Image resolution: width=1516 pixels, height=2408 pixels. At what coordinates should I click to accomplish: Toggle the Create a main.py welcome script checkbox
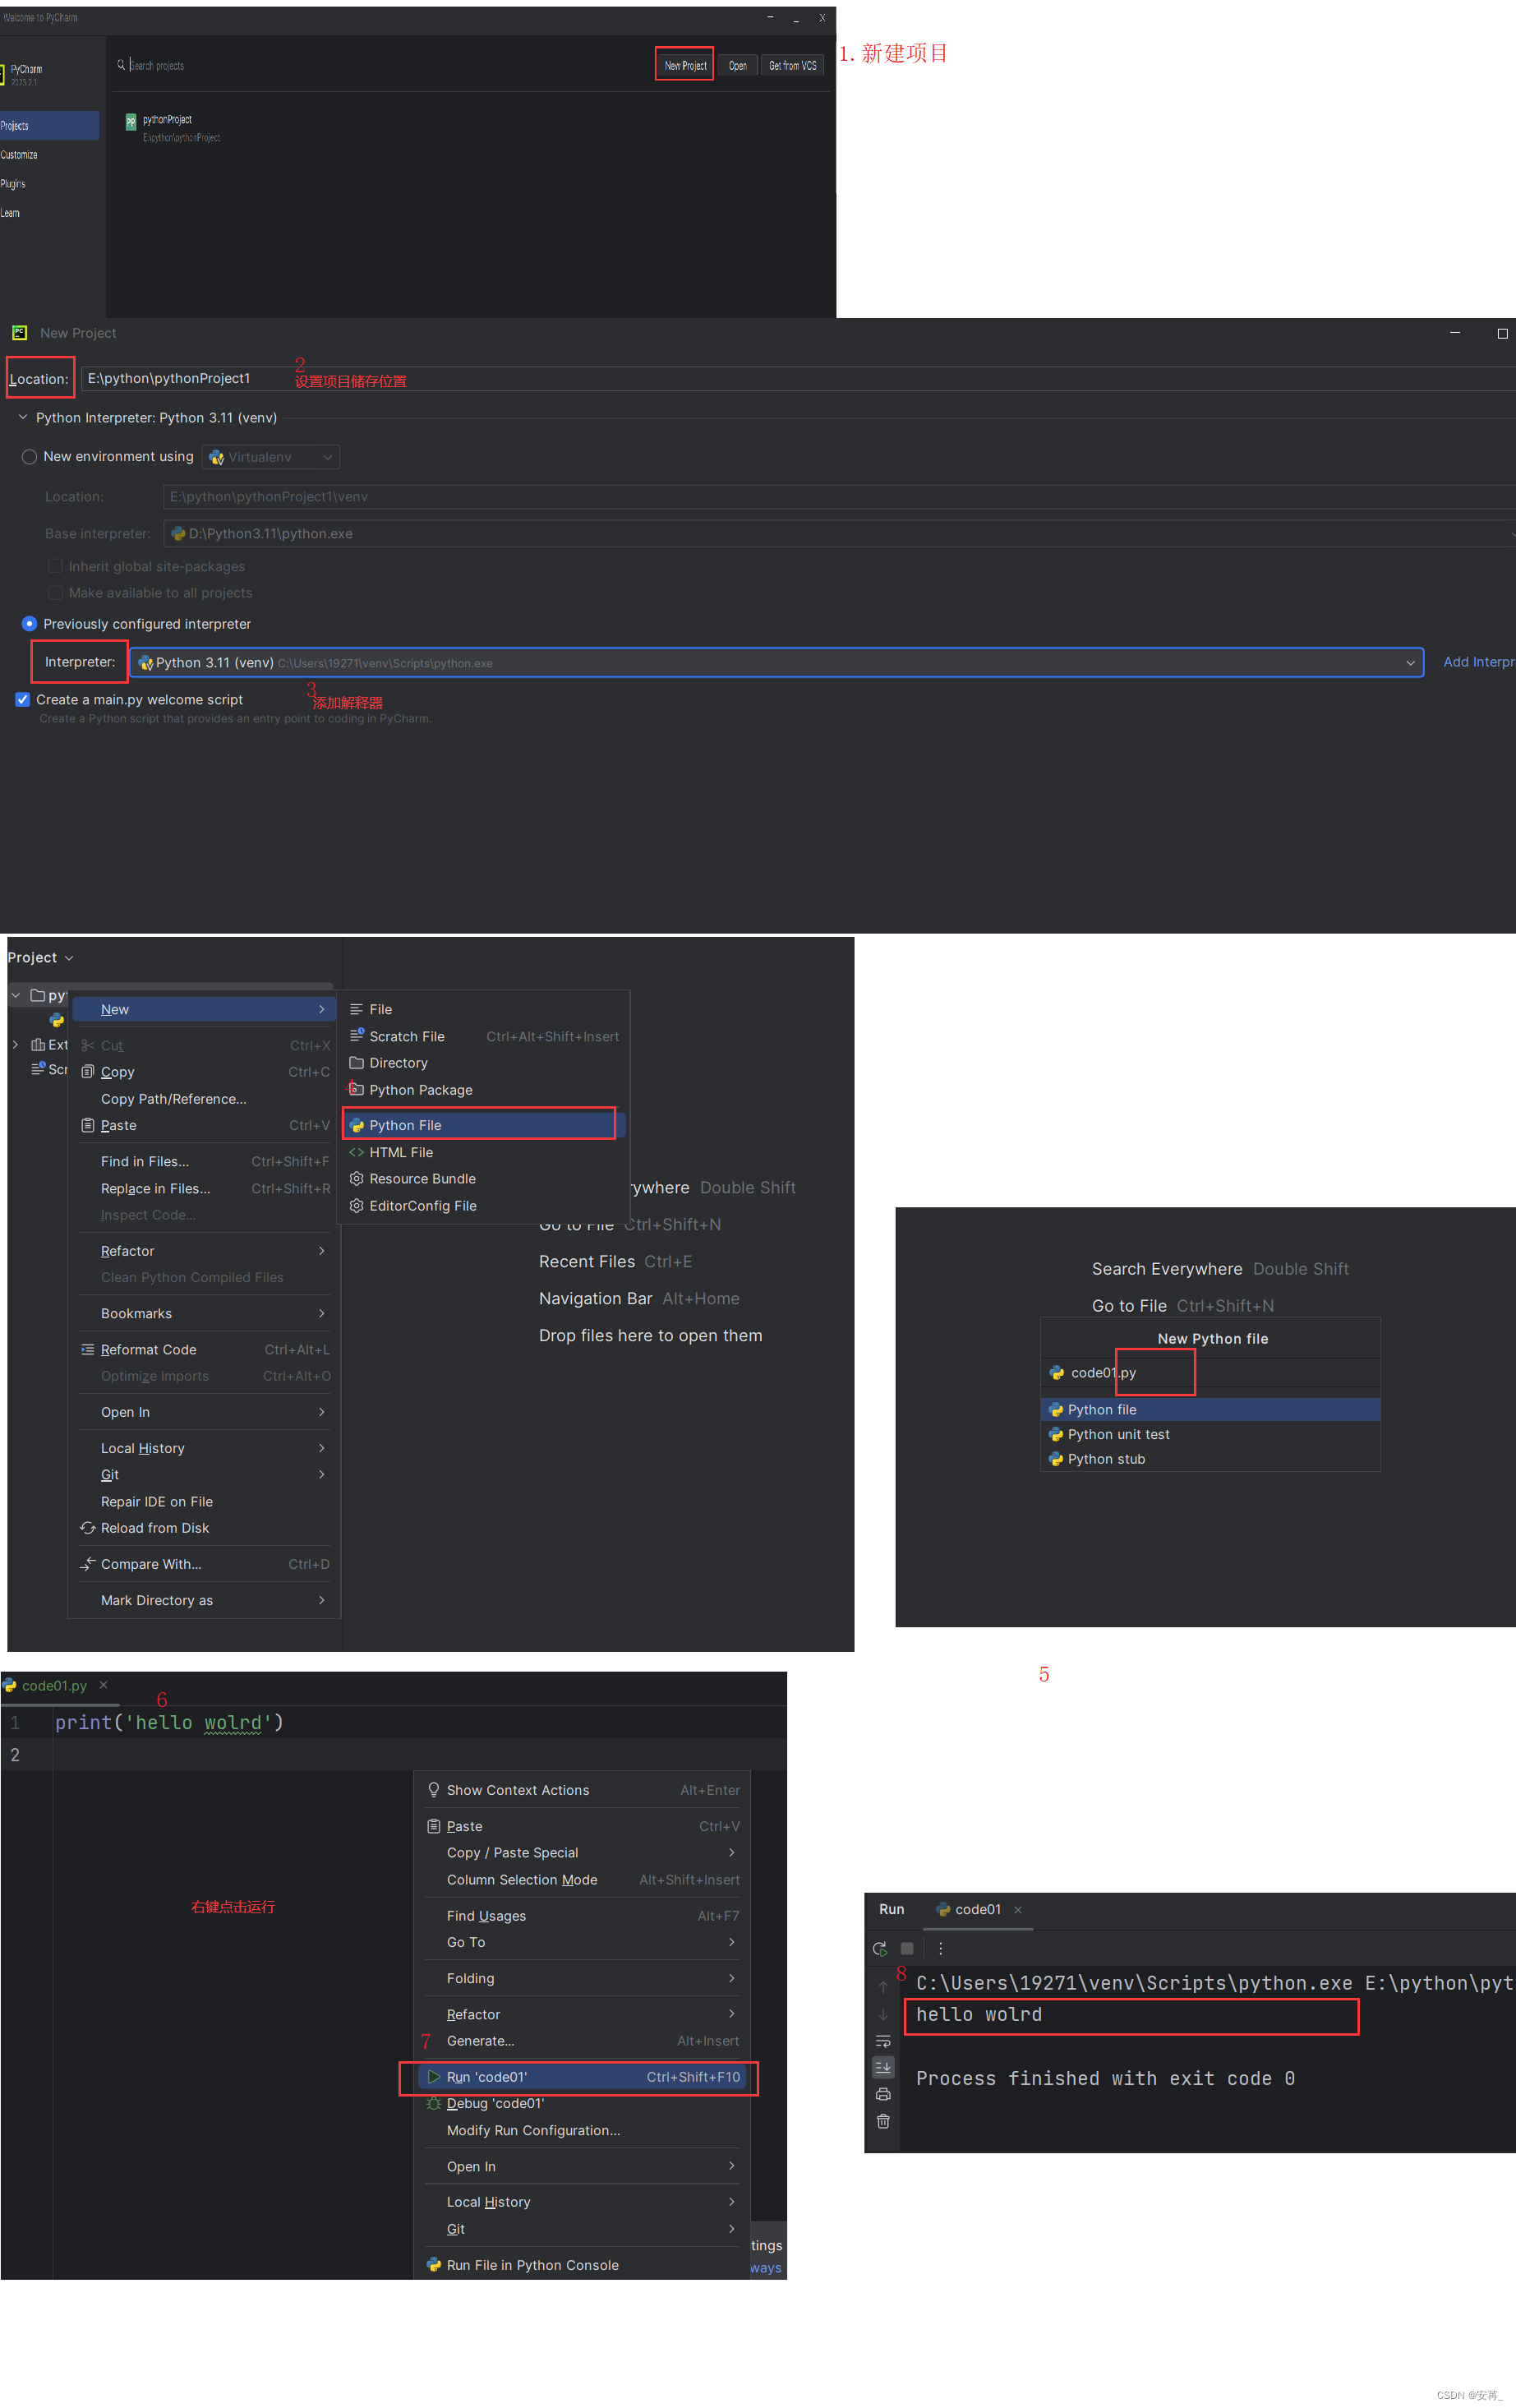click(22, 699)
